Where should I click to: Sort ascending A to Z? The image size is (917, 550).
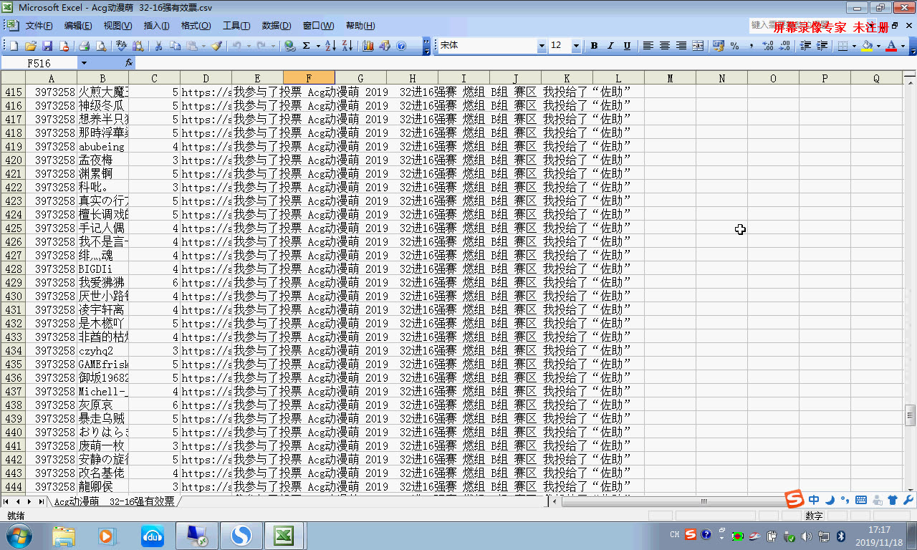(x=331, y=46)
